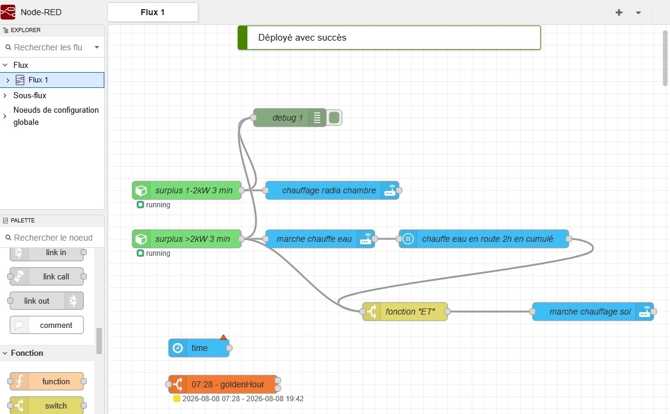Select the function palette node

46,381
